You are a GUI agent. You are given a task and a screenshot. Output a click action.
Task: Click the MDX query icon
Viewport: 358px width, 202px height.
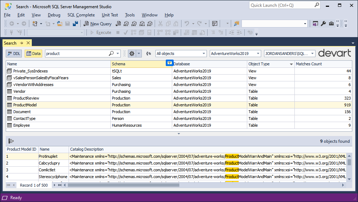pyautogui.click(x=126, y=24)
